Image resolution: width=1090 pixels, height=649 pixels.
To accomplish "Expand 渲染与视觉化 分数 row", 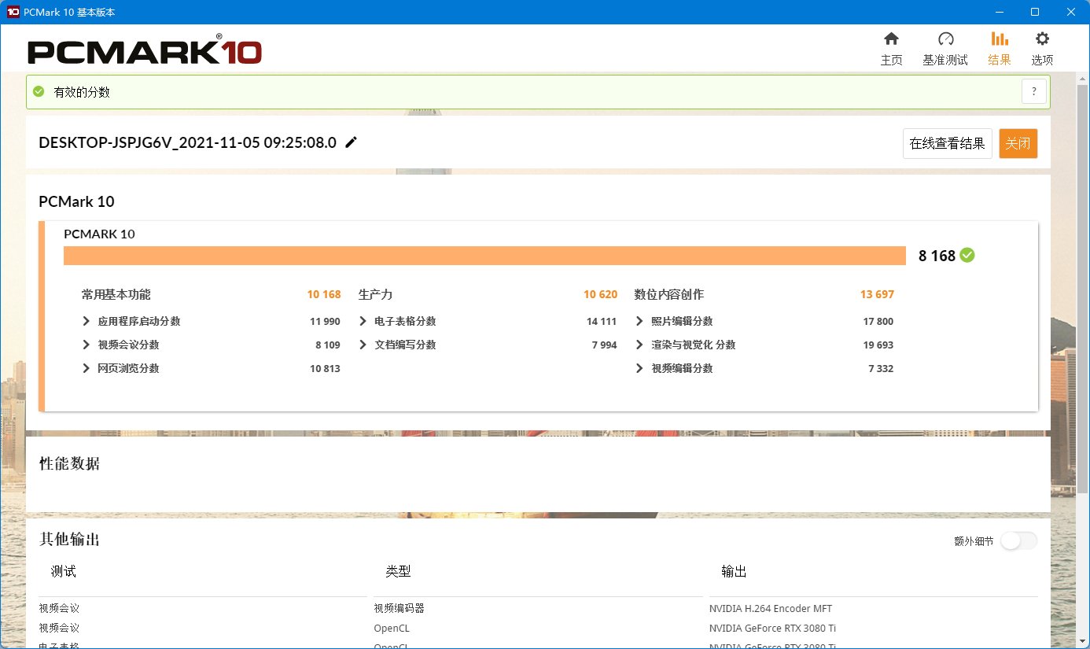I will 639,345.
